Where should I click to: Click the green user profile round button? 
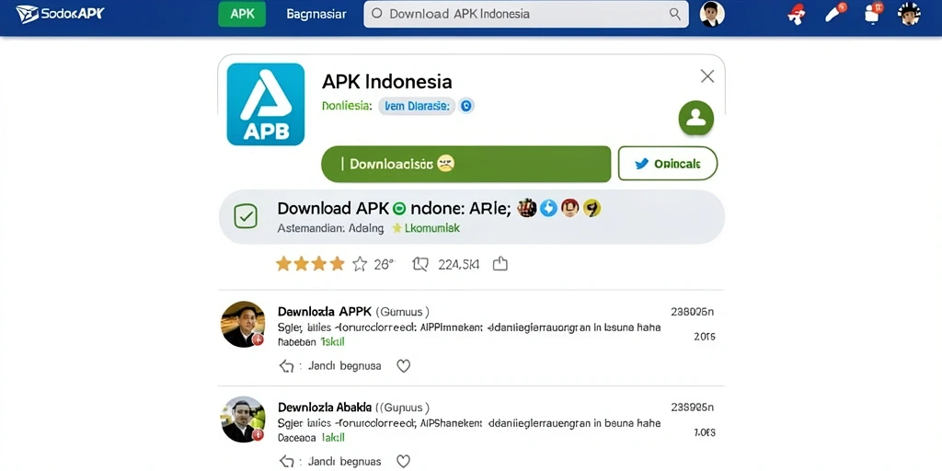click(695, 118)
